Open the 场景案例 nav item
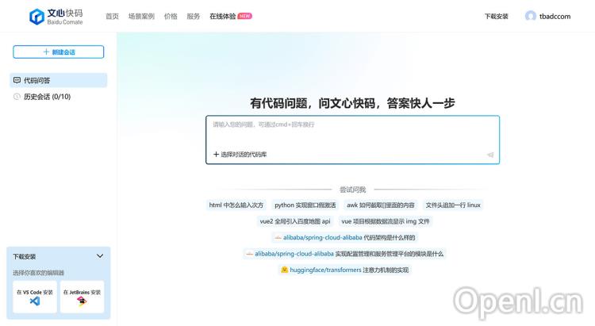Image resolution: width=595 pixels, height=326 pixels. (141, 17)
